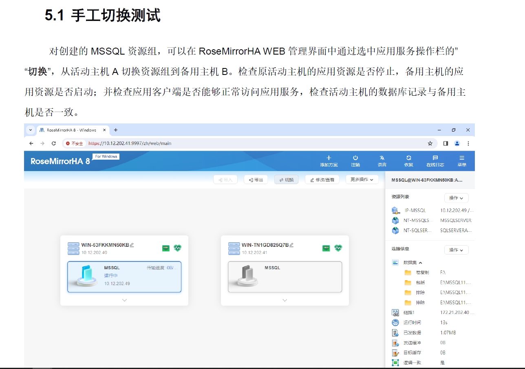Click the 修改/查看 button

pyautogui.click(x=322, y=180)
